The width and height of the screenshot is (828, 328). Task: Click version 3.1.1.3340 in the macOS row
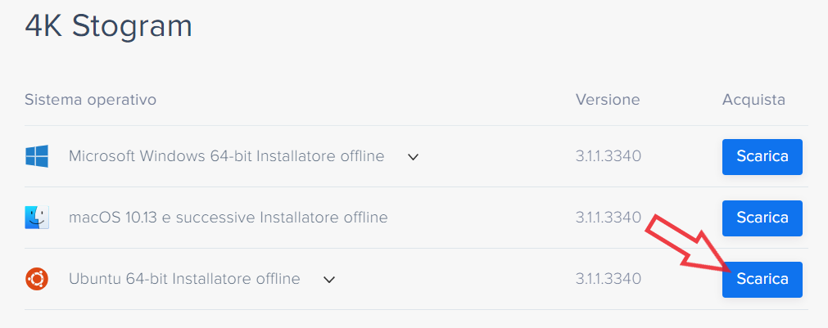tap(608, 218)
